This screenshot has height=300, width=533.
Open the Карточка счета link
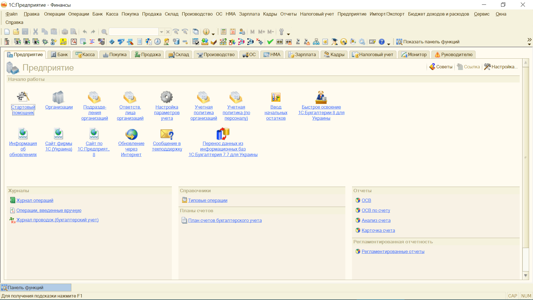click(x=378, y=230)
